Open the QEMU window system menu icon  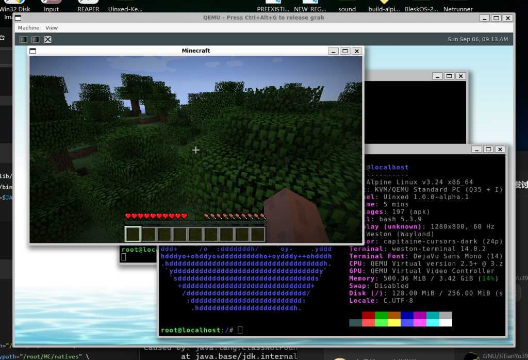click(x=18, y=18)
